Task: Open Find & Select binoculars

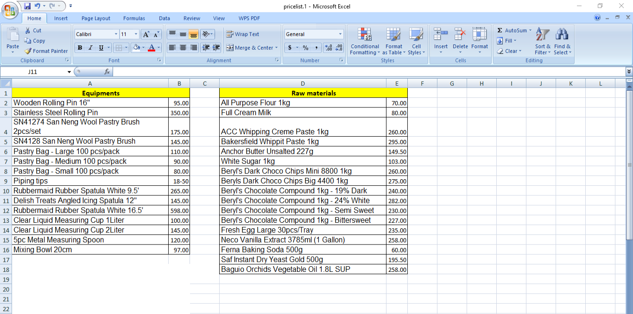Action: tap(562, 41)
